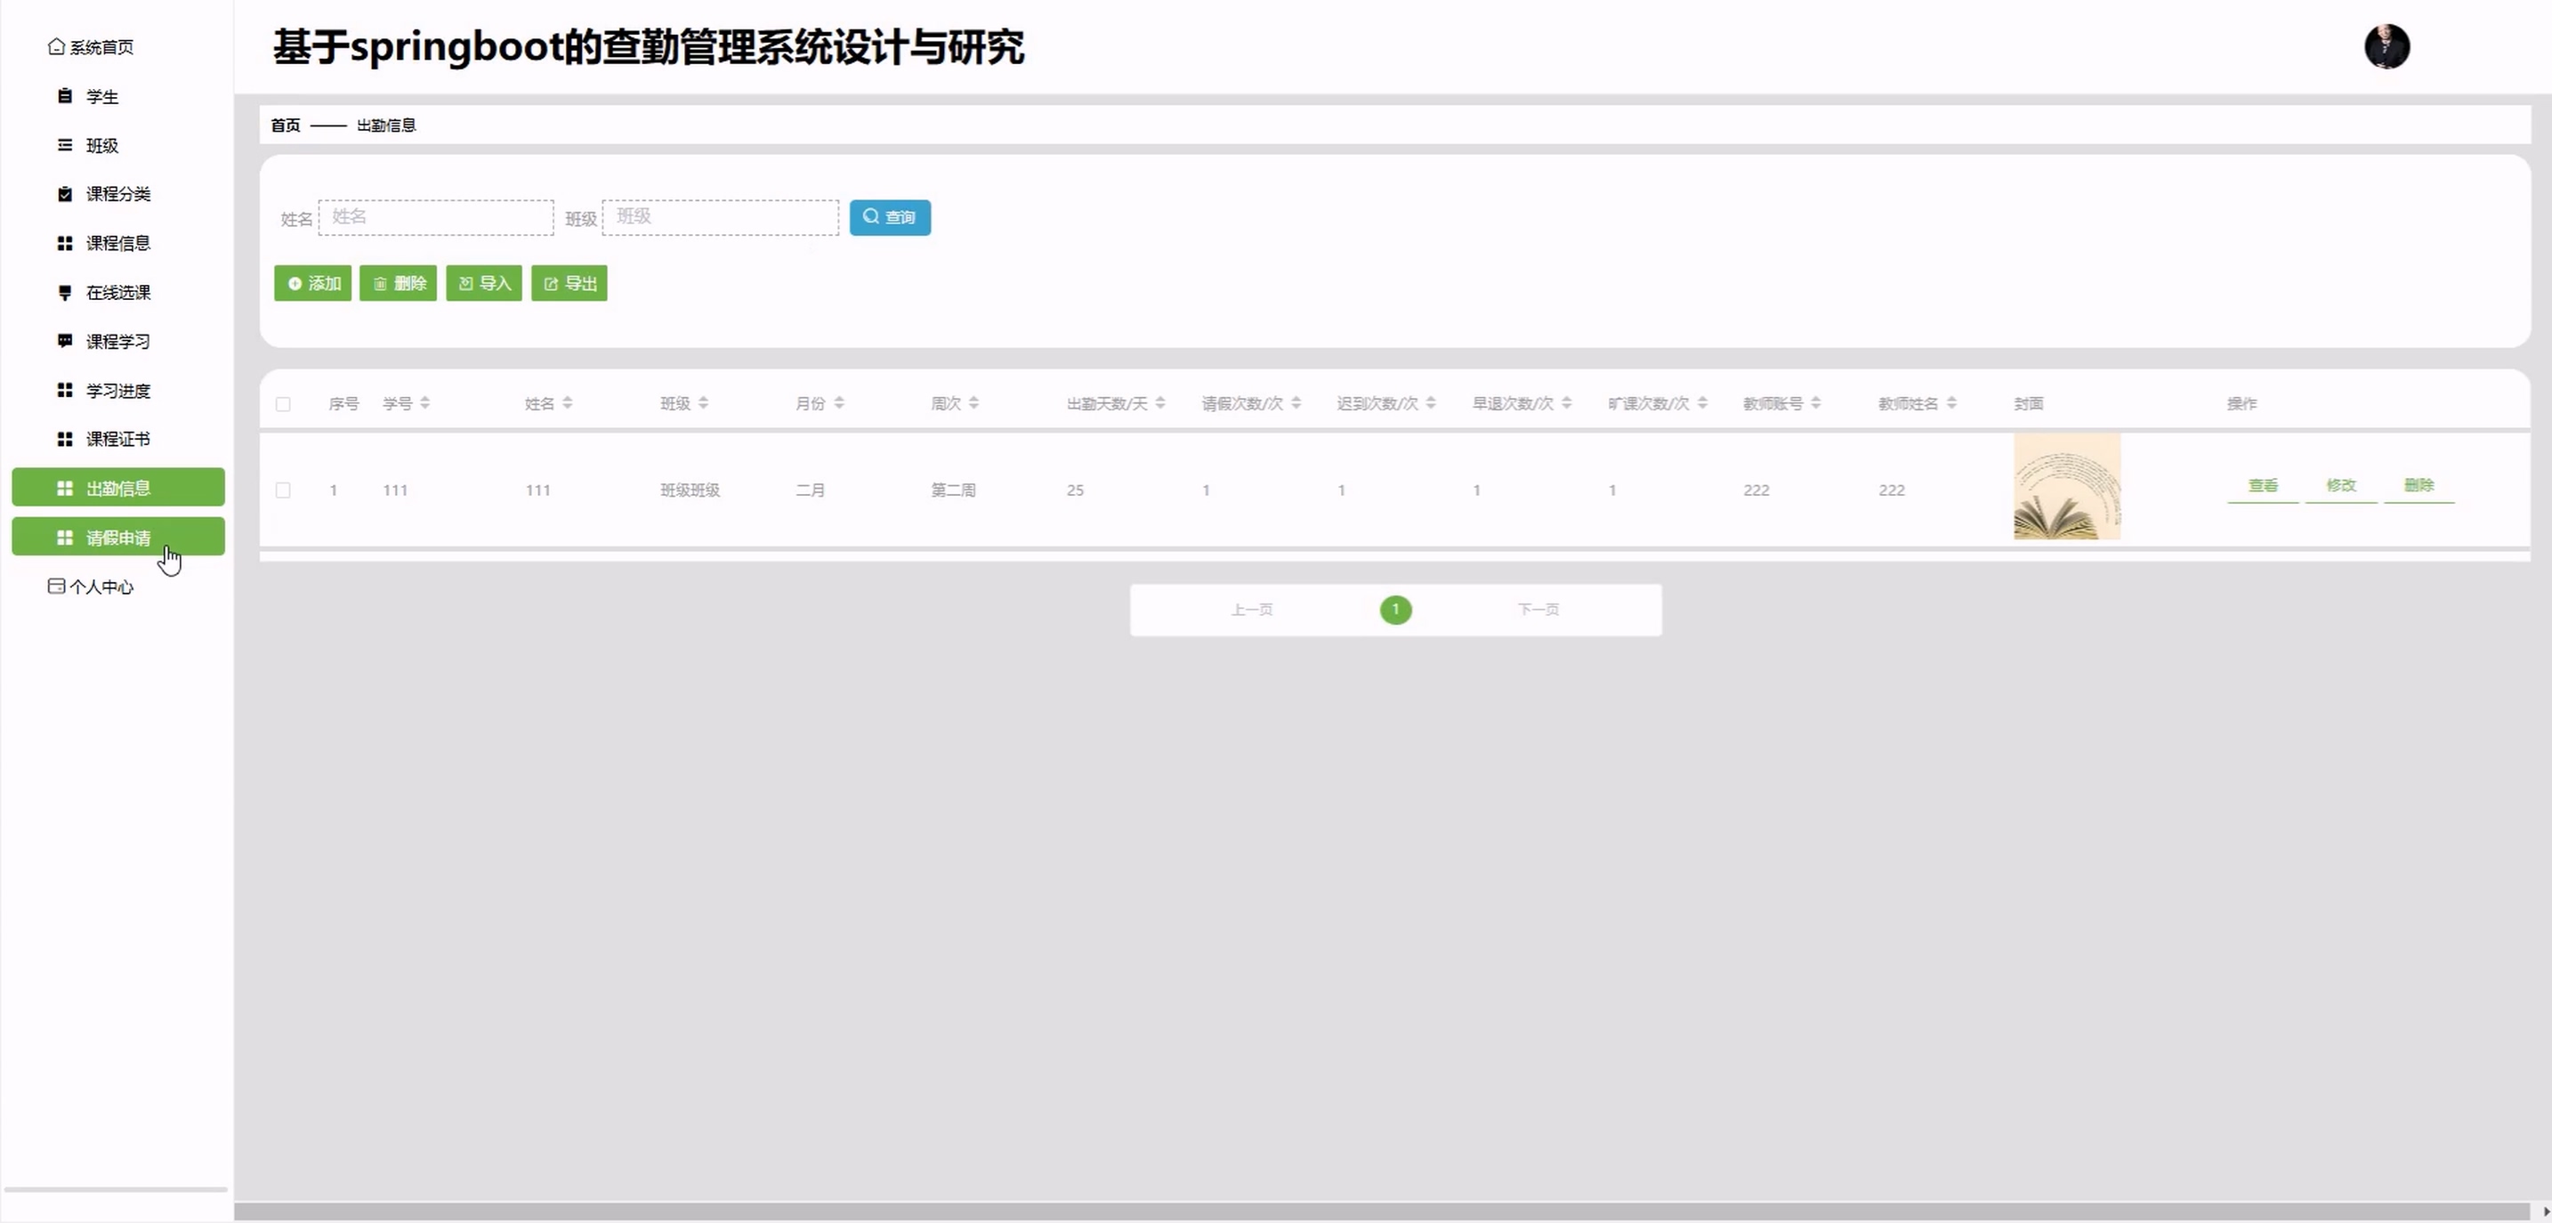The width and height of the screenshot is (2552, 1223).
Task: Open the 请假申请 menu item
Action: coord(117,537)
